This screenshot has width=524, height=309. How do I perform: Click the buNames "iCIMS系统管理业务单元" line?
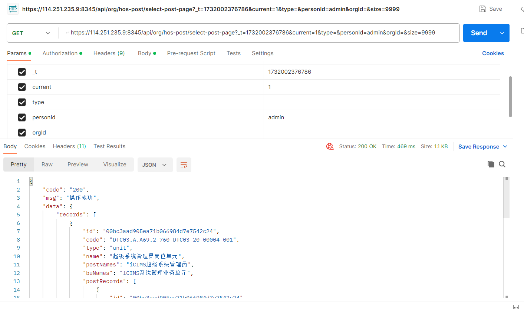pos(138,273)
